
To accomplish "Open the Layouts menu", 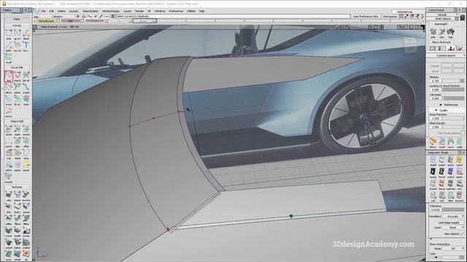I will 74,11.
